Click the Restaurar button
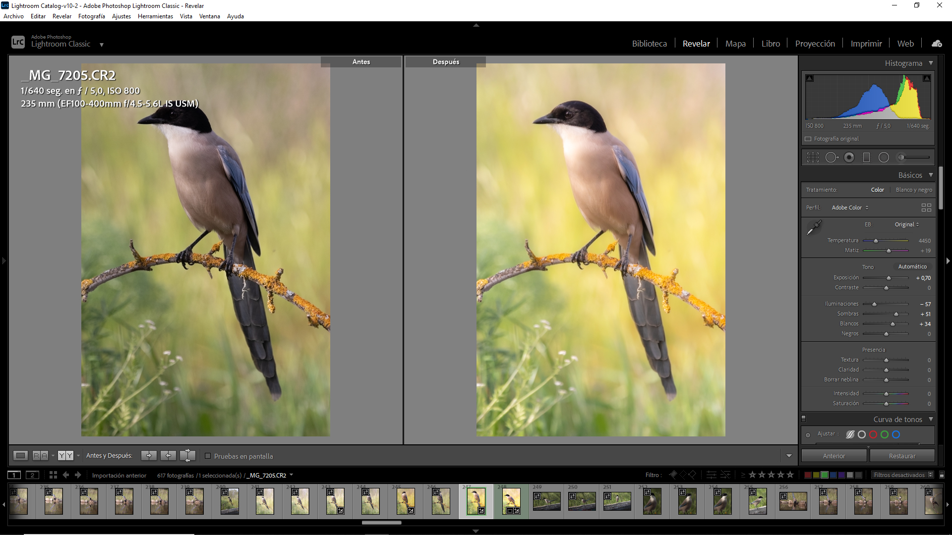This screenshot has width=952, height=535. point(902,456)
